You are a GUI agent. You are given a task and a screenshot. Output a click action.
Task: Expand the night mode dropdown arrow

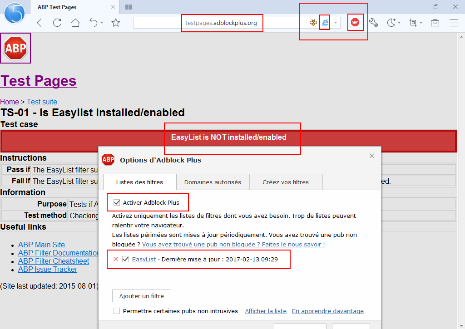(399, 23)
